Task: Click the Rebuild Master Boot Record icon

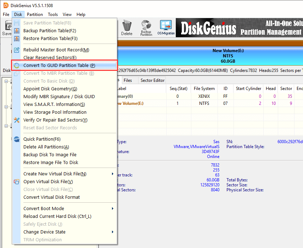Action: [17, 50]
